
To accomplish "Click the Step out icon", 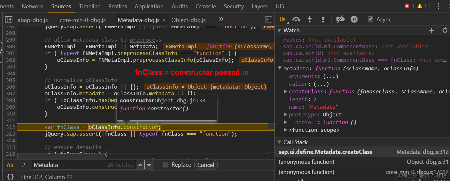I will coord(323,20).
